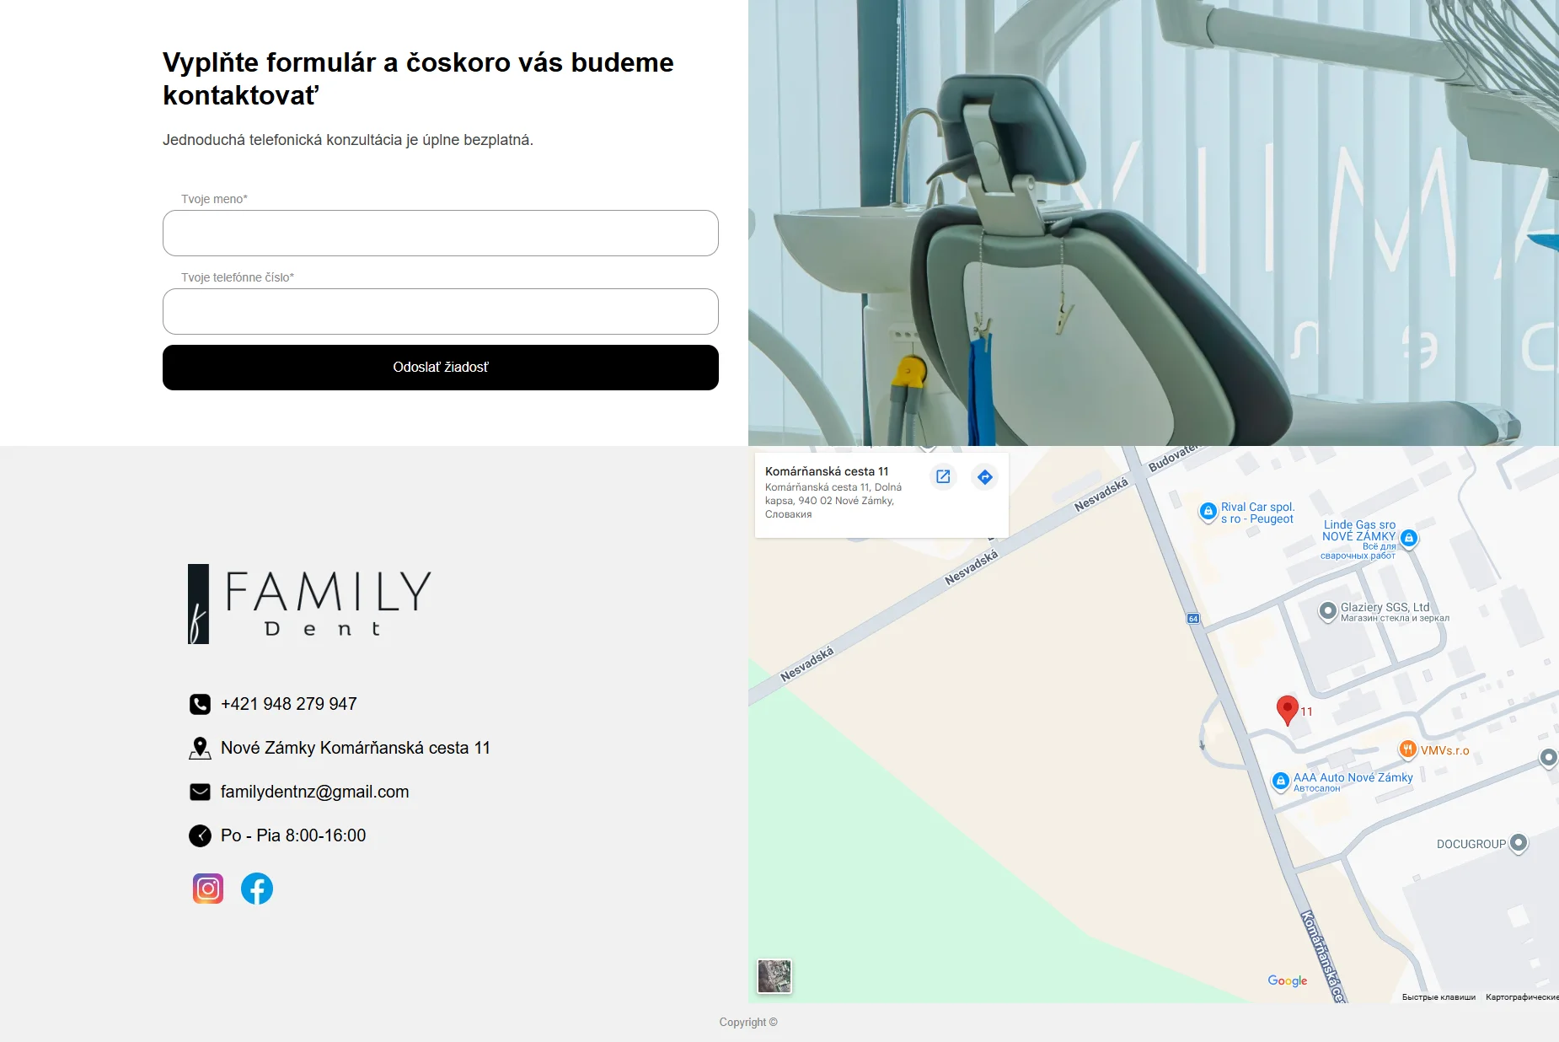Focus the Tvoje telefónne číslo field
The image size is (1559, 1042).
(x=441, y=312)
